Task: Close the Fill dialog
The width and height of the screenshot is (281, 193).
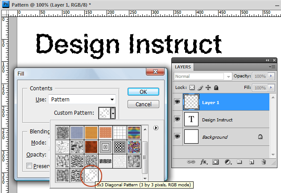Action: click(x=155, y=72)
